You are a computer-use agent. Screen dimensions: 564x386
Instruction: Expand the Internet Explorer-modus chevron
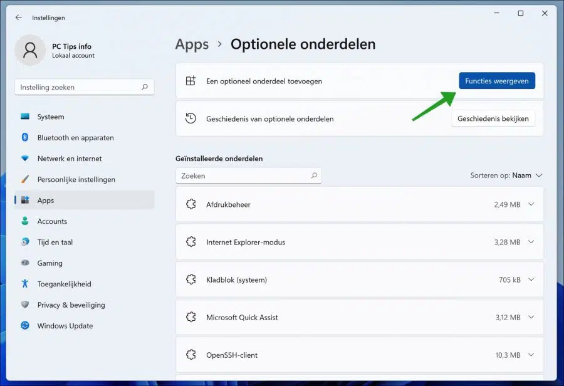[531, 242]
